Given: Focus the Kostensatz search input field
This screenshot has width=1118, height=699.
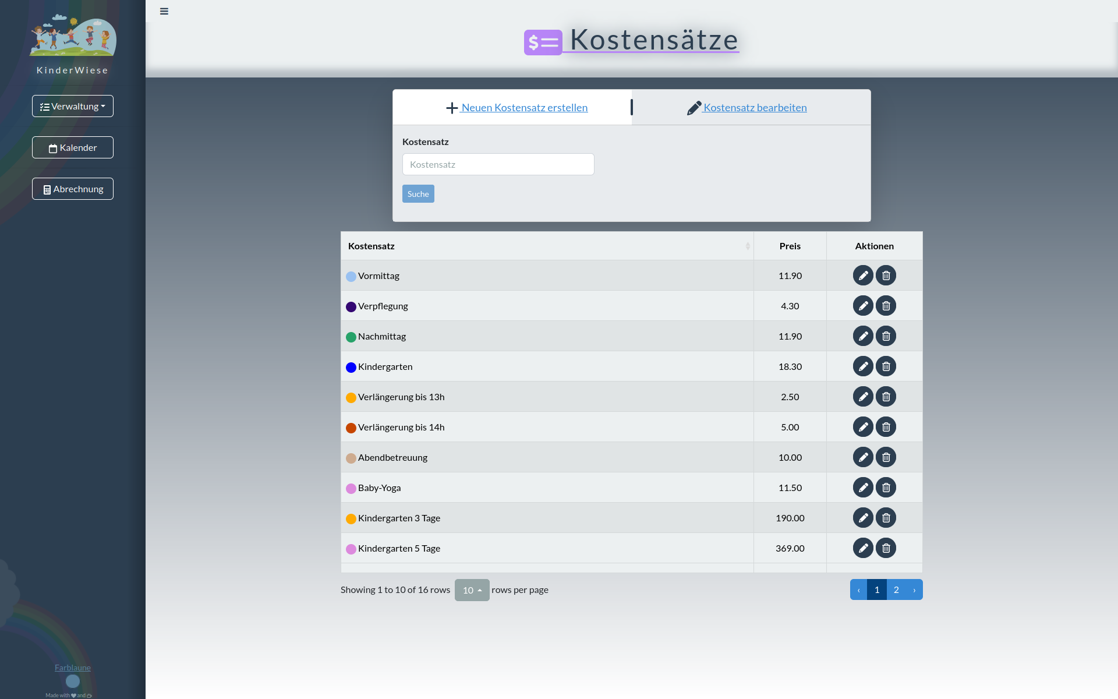Looking at the screenshot, I should tap(498, 164).
